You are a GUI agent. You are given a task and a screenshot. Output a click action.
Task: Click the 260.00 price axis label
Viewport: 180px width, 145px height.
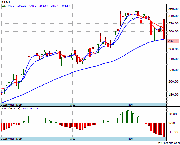pyautogui.click(x=173, y=49)
